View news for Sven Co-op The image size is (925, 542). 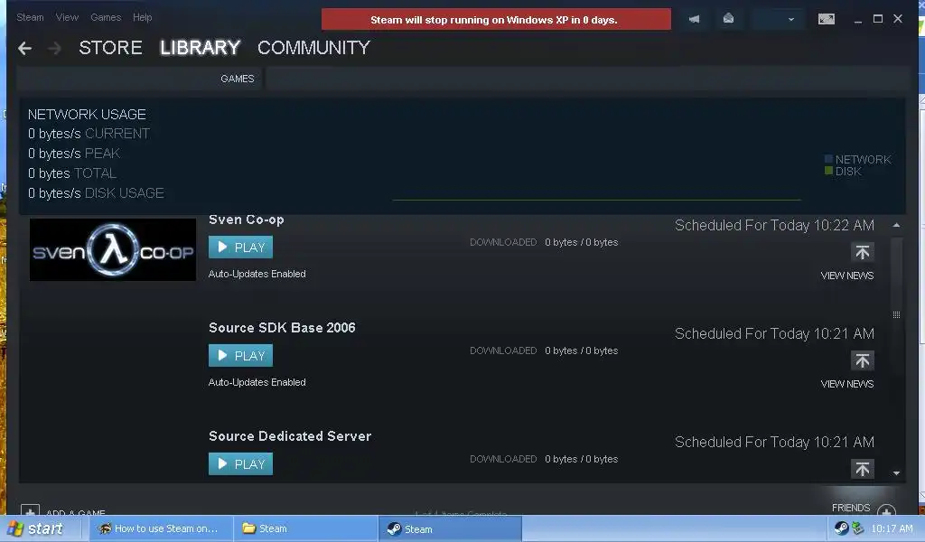tap(847, 276)
